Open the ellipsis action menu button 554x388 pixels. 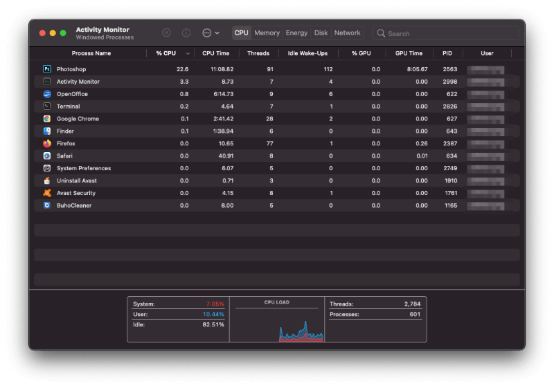click(x=206, y=33)
